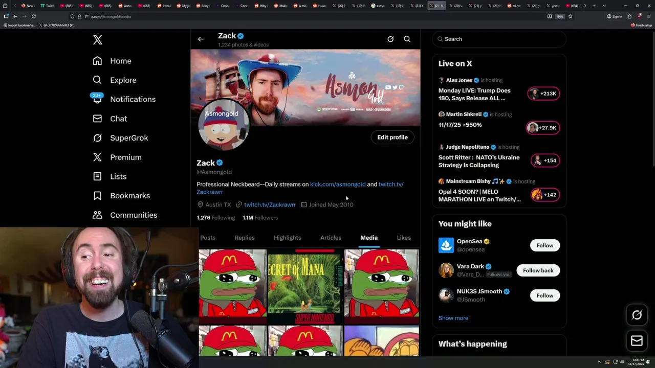
Task: Open Chat from the sidebar
Action: point(110,119)
